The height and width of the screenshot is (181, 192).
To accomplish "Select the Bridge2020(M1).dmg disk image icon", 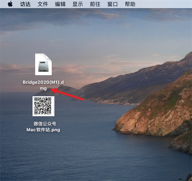I will (x=43, y=64).
